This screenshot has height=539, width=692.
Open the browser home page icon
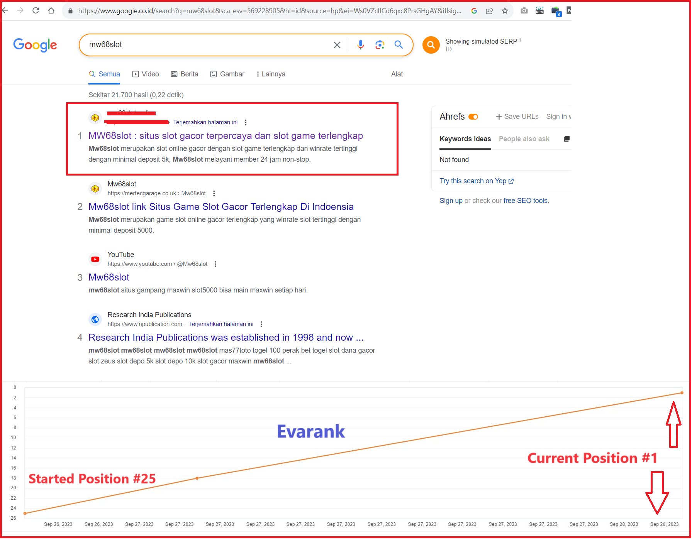(51, 11)
